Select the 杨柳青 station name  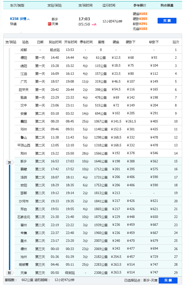(24, 265)
